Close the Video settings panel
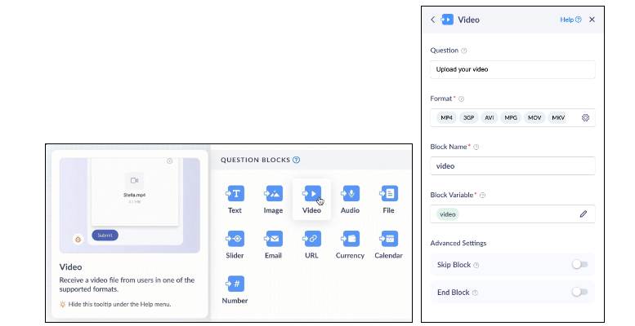Image resolution: width=635 pixels, height=326 pixels. tap(592, 20)
